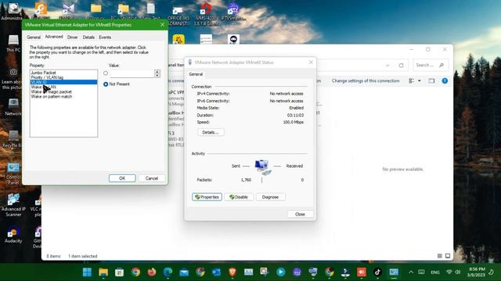Open the Windows Start menu
Image resolution: width=501 pixels, height=281 pixels.
[87, 272]
